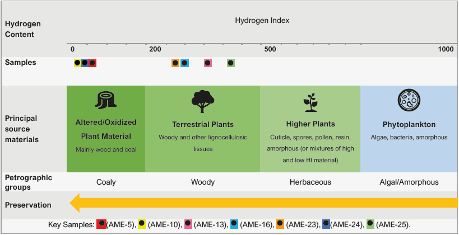Viewport: 459px width, 235px height.
Task: Select the Coaly petrographic group label
Action: 106,182
